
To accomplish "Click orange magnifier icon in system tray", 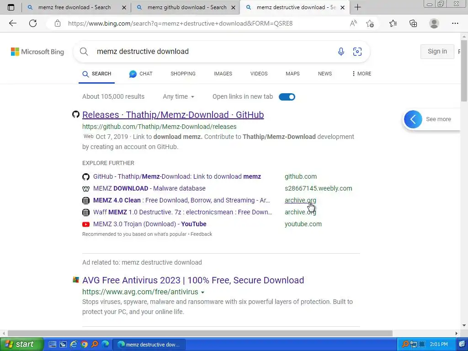I will click(405, 345).
